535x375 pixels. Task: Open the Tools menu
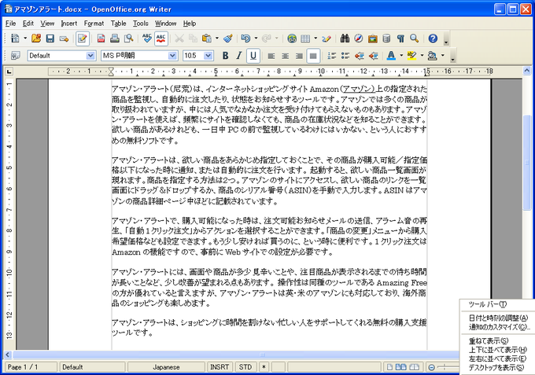coord(141,24)
